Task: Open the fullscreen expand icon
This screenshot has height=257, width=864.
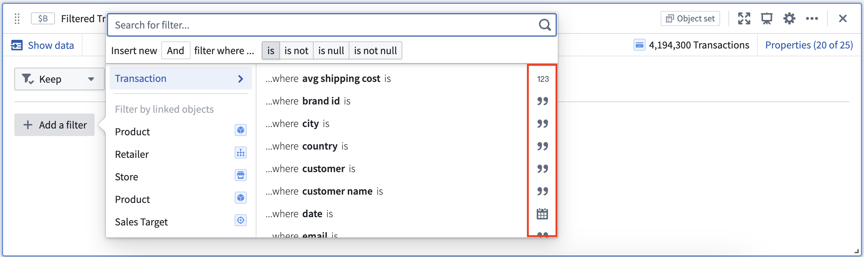Action: (744, 18)
